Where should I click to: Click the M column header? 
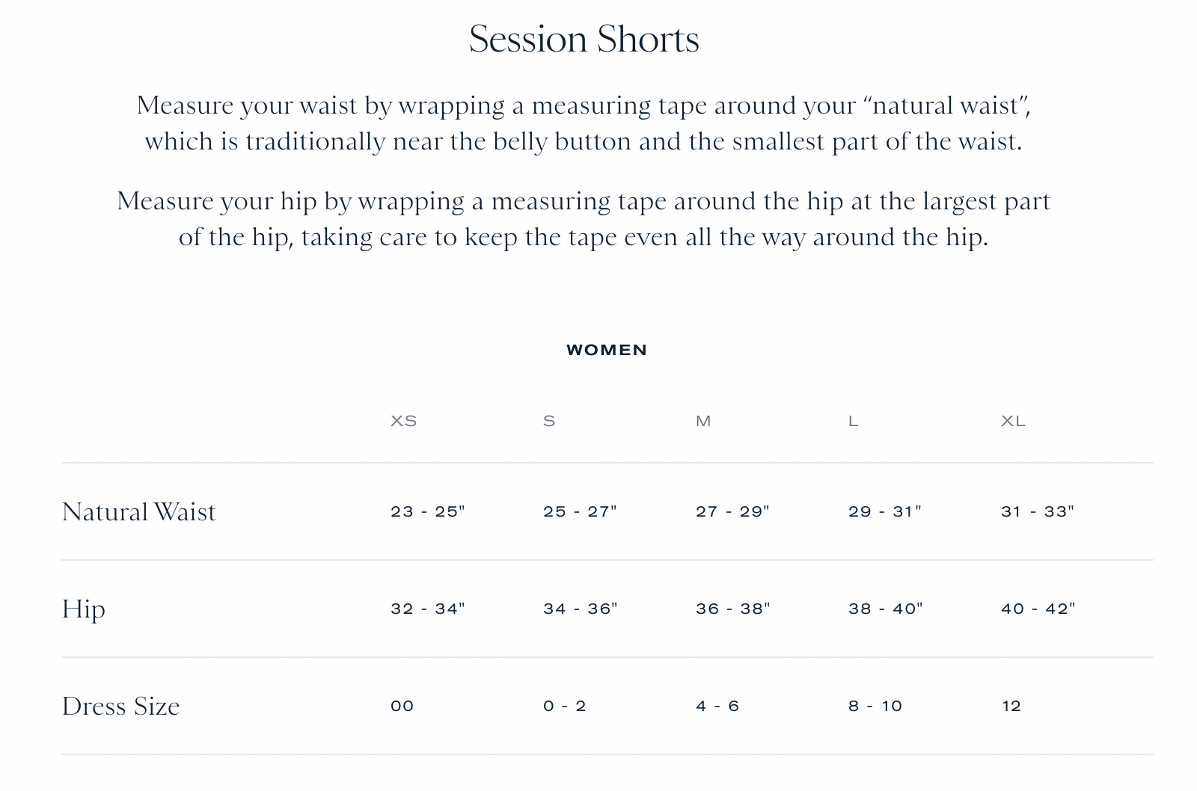tap(703, 421)
